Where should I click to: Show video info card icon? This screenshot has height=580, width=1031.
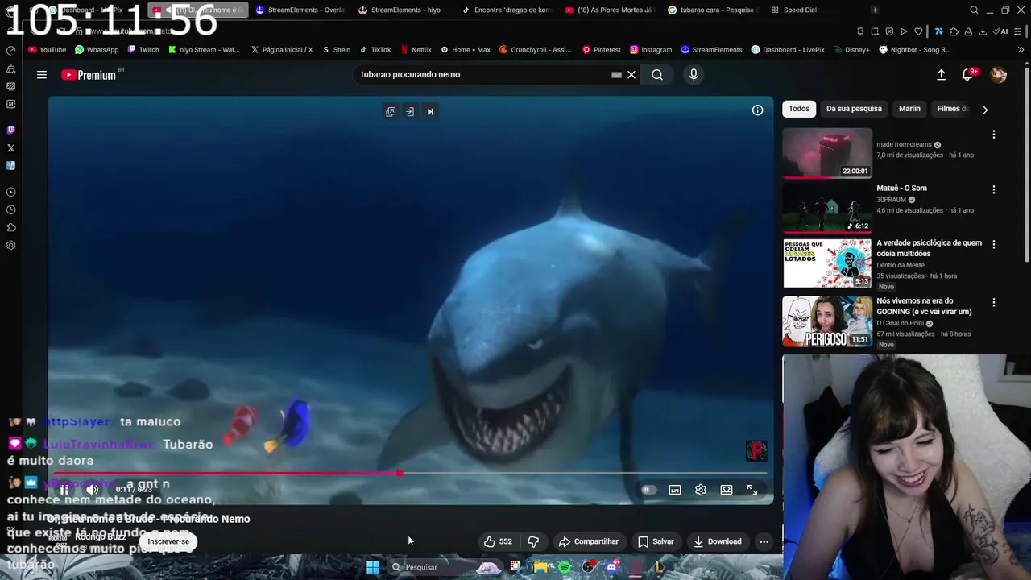pos(757,110)
